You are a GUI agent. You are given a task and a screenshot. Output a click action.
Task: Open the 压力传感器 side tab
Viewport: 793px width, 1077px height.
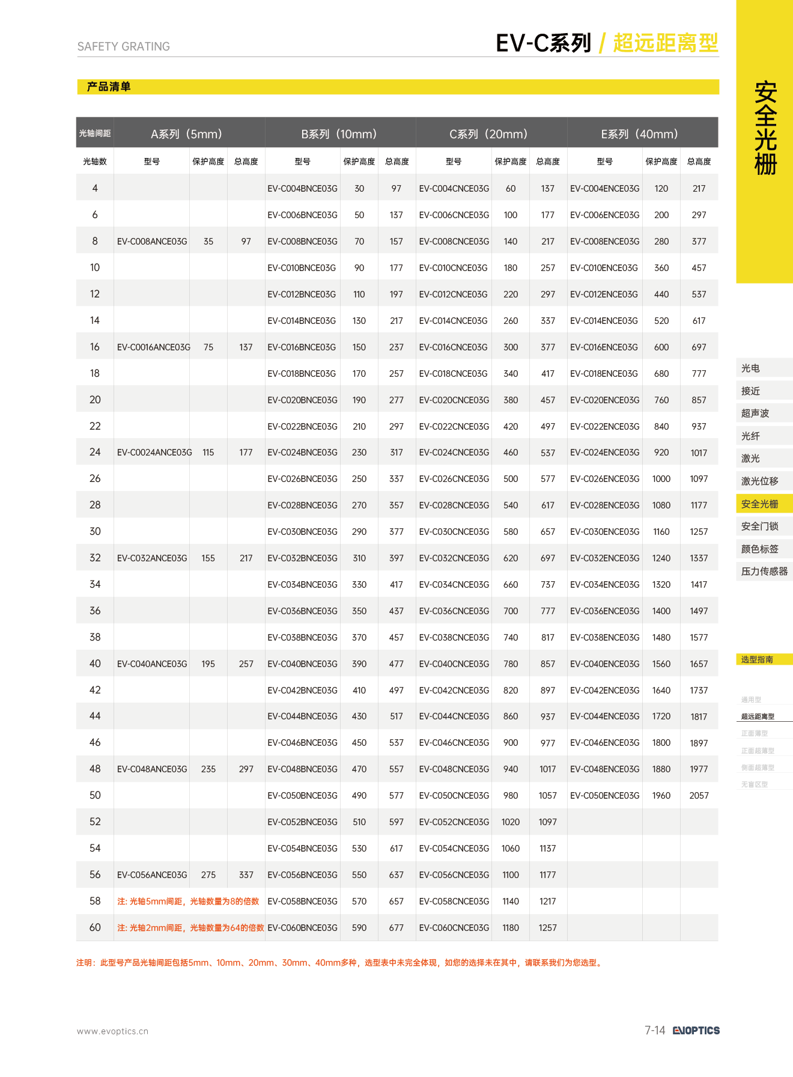(x=764, y=571)
